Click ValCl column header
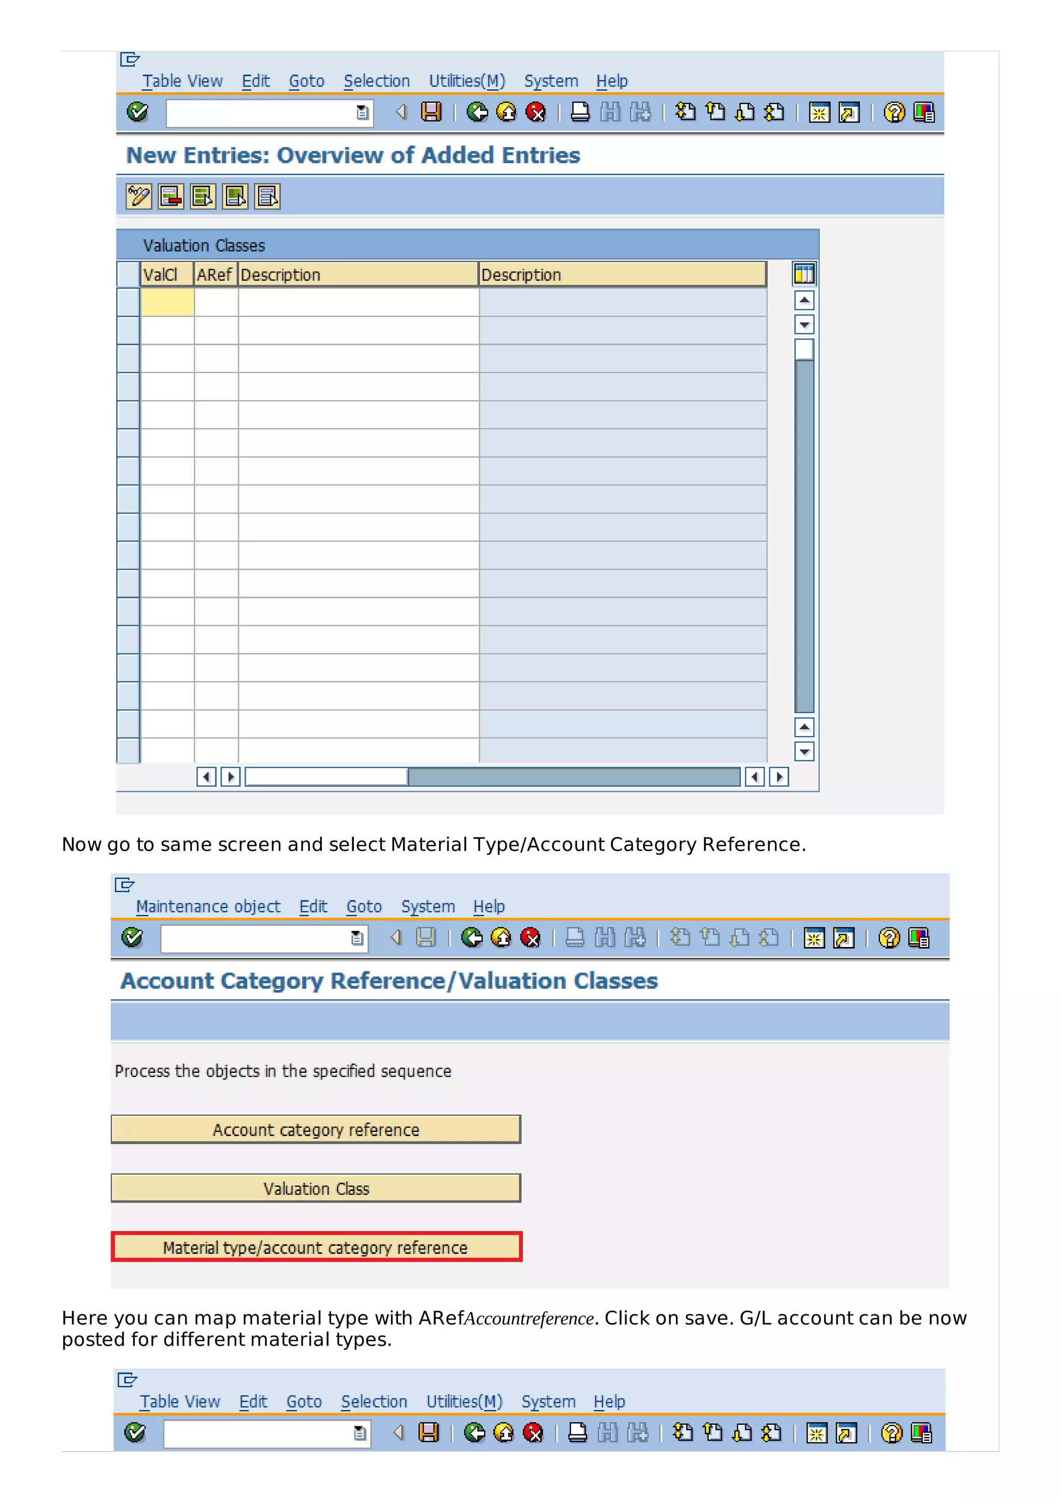 (167, 275)
